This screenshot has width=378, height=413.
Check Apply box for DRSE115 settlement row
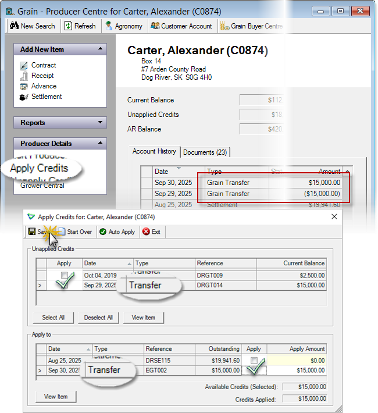point(254,360)
